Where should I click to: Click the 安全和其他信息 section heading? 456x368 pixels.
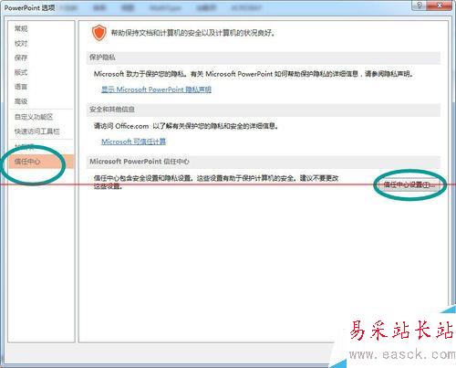(x=112, y=110)
